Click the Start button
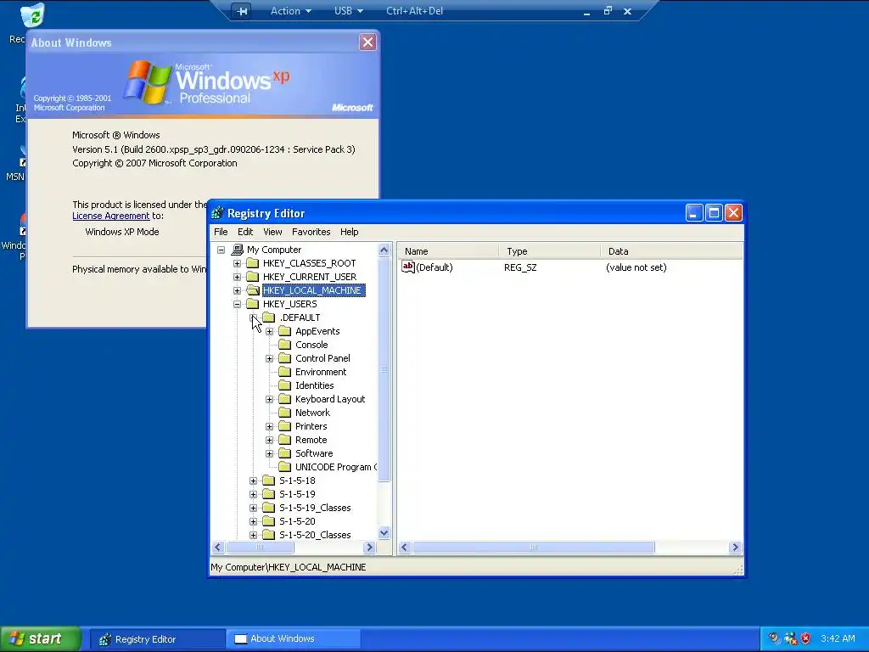This screenshot has width=869, height=652. (41, 638)
